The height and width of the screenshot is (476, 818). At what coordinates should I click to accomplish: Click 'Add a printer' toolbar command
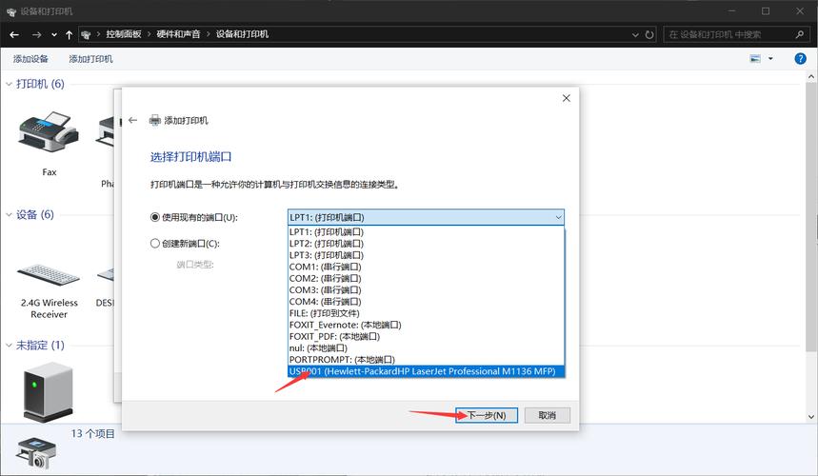pos(90,59)
